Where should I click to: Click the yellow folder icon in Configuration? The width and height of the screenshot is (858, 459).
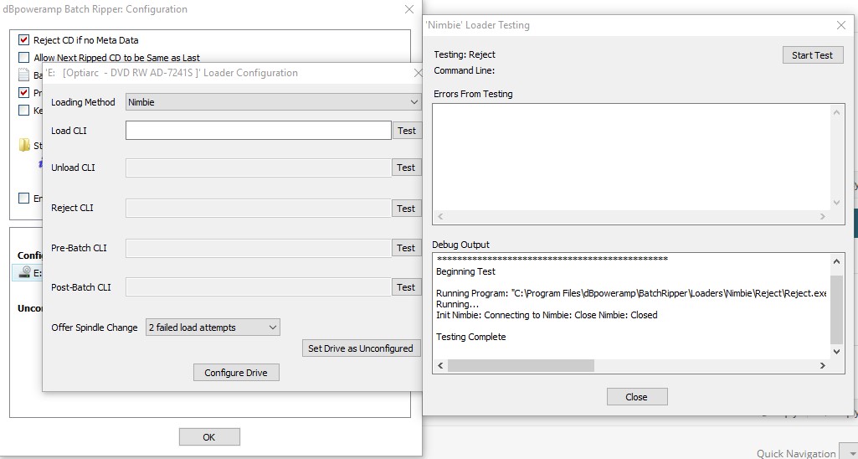(x=24, y=146)
